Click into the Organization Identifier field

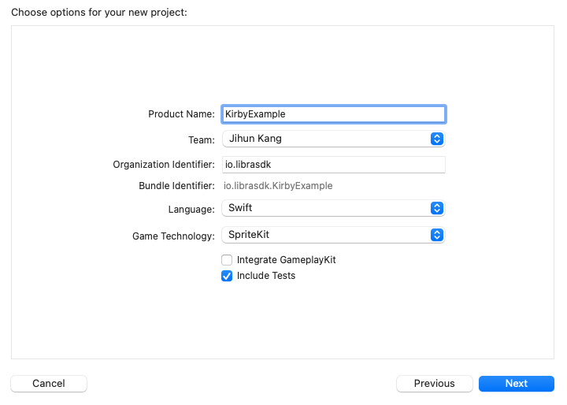[334, 165]
